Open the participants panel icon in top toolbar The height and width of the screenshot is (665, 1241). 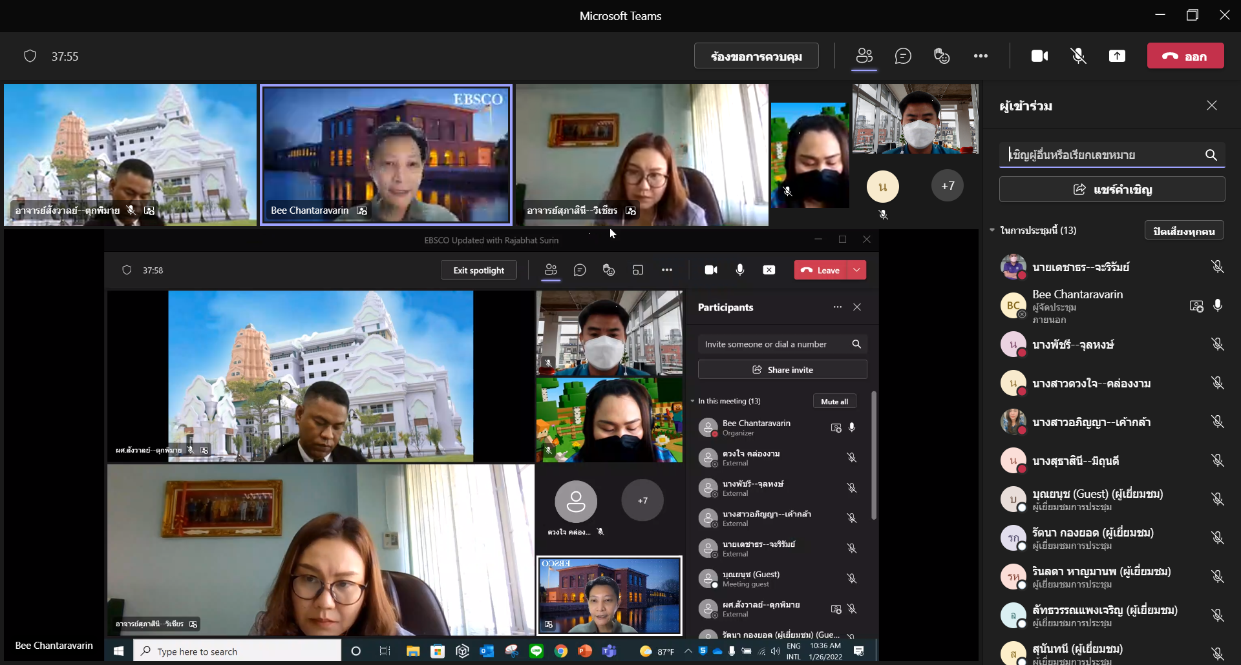point(864,56)
